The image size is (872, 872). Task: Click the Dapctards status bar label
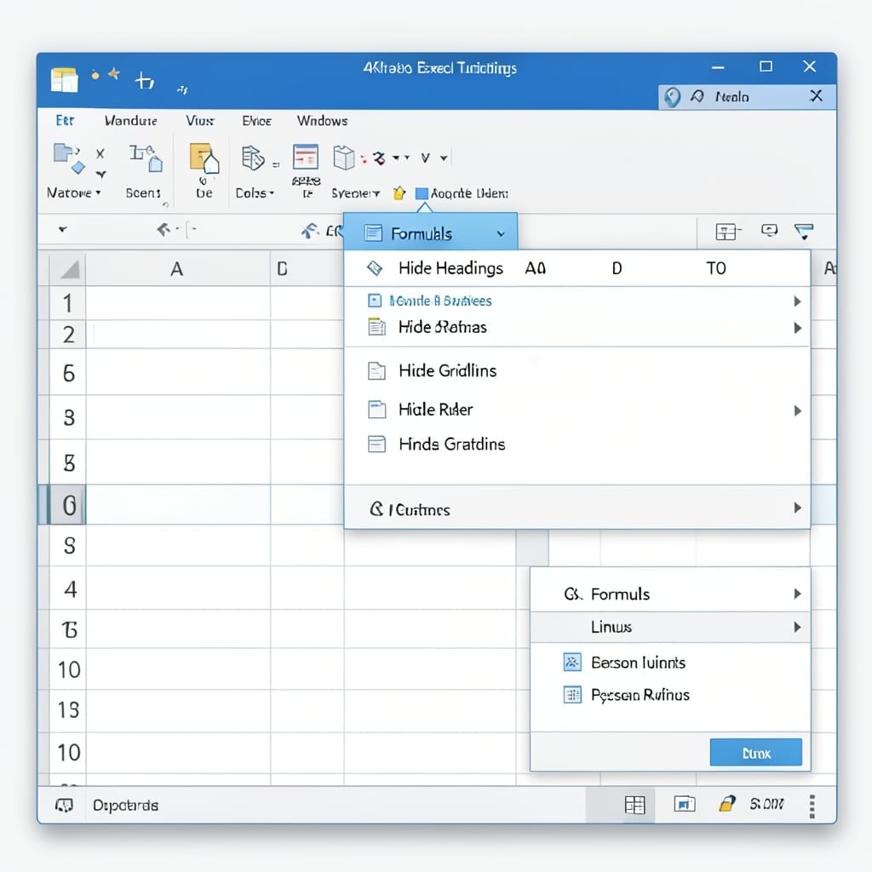click(126, 806)
